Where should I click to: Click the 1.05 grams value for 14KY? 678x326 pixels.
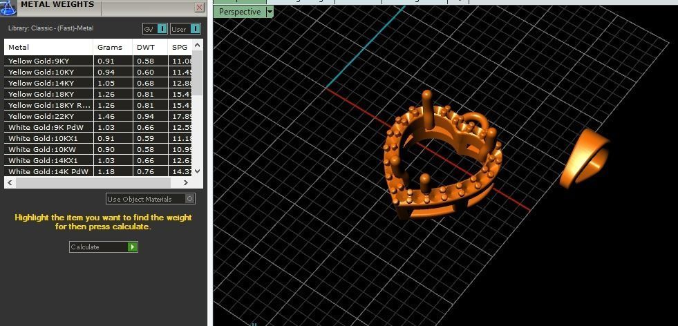106,83
